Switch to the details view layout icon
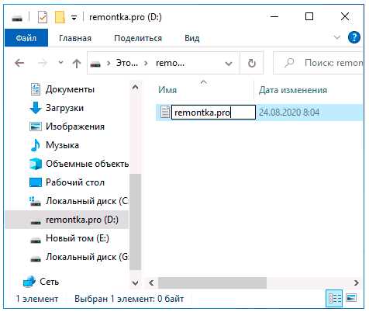 click(x=335, y=298)
